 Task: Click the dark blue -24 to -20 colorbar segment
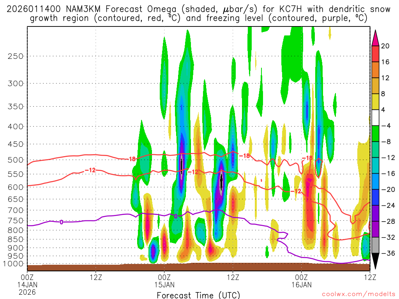pyautogui.click(x=375, y=197)
